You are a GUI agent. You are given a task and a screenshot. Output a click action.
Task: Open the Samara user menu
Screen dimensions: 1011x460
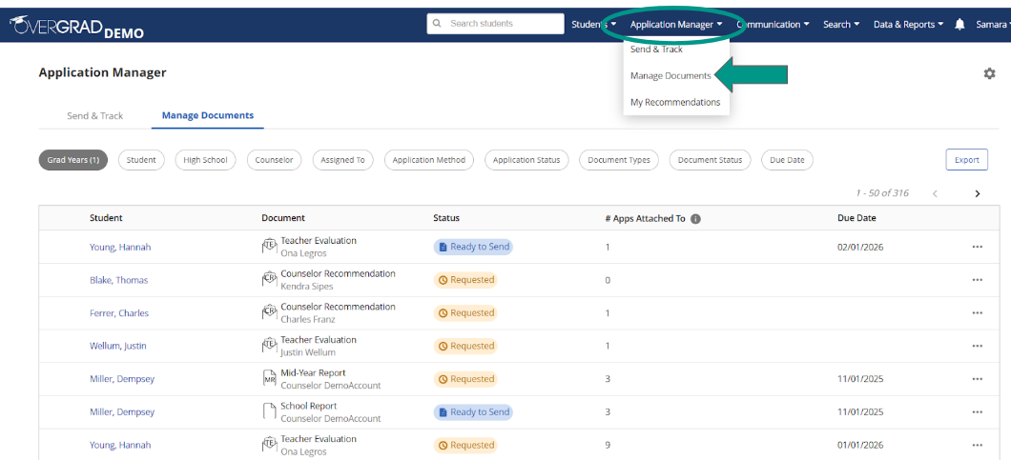pos(994,25)
